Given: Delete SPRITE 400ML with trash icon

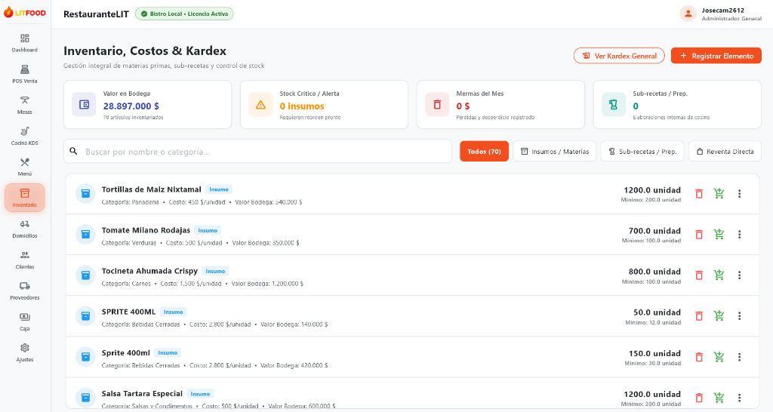Looking at the screenshot, I should pos(699,316).
